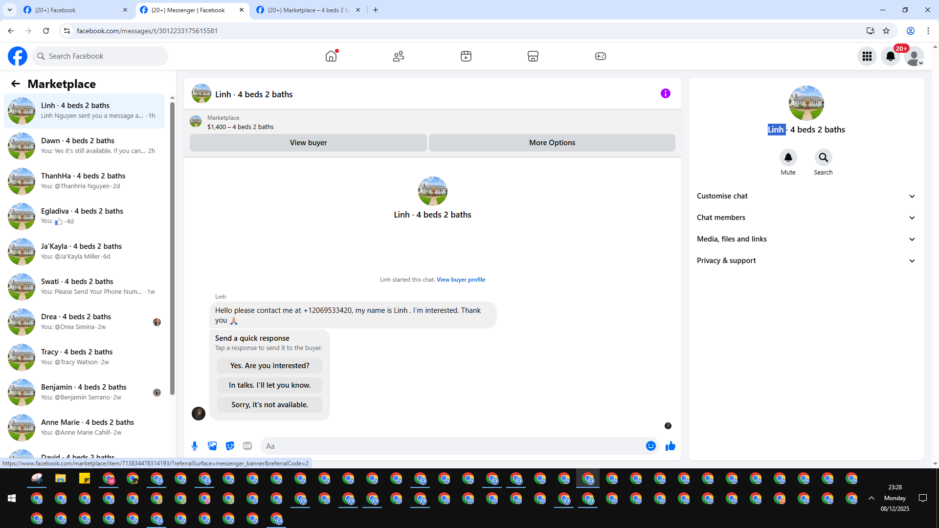Image resolution: width=939 pixels, height=528 pixels.
Task: Select the Messenger | Facebook tab
Action: click(192, 10)
